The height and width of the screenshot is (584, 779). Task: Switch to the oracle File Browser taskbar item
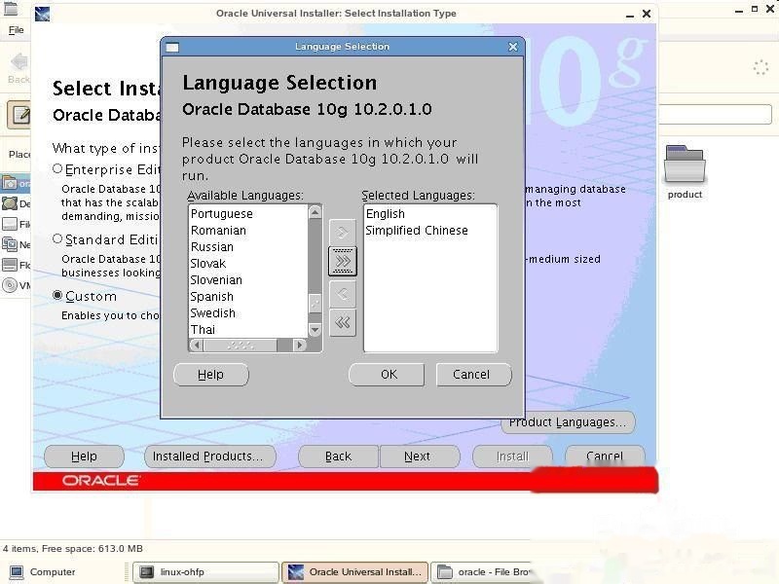481,572
